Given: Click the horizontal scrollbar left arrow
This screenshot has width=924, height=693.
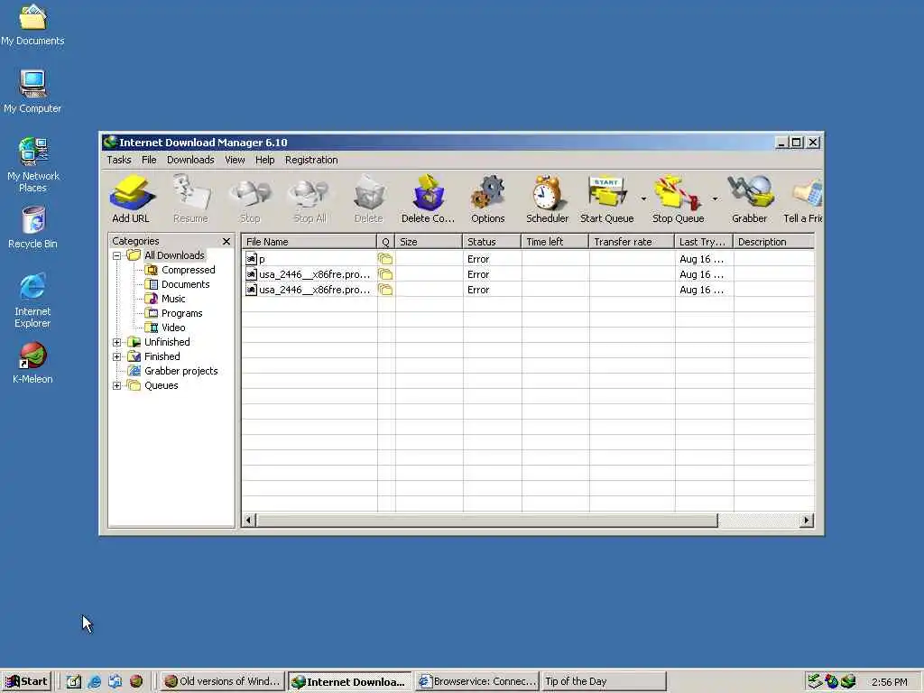Looking at the screenshot, I should 249,521.
